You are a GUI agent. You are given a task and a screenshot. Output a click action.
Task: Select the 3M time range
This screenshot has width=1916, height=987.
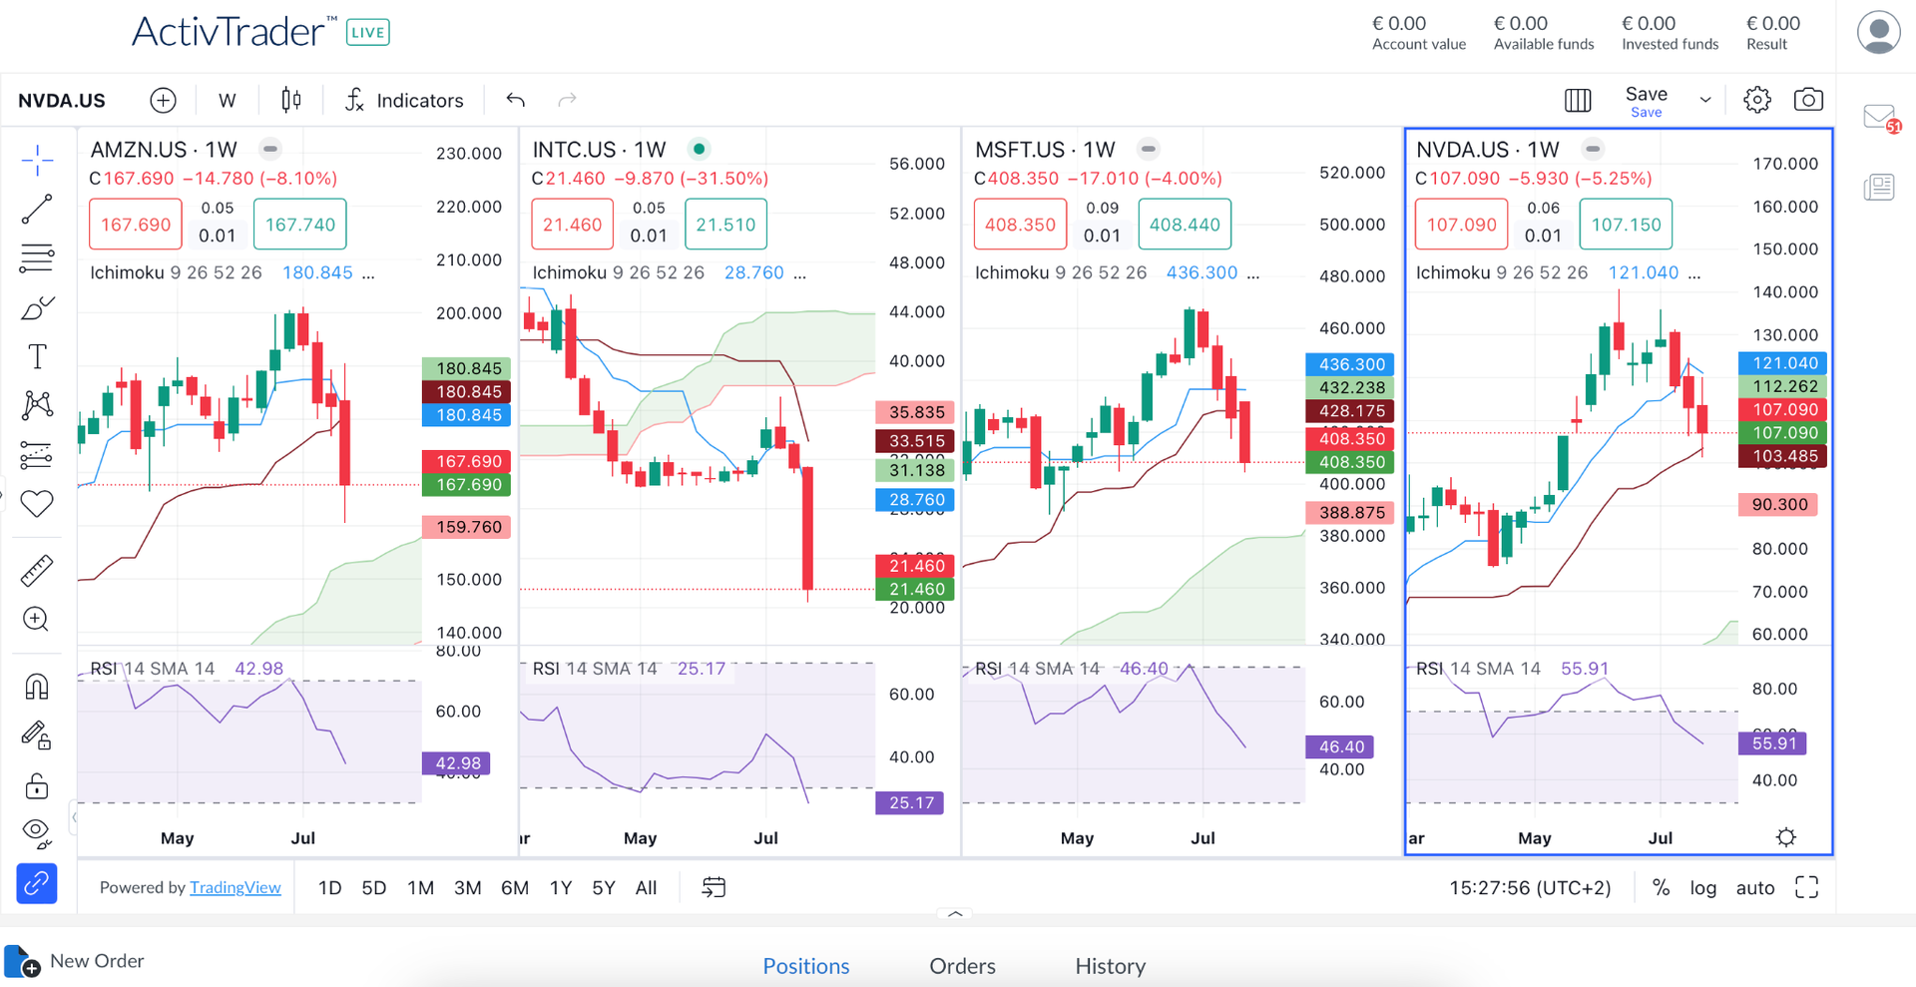[x=468, y=887]
